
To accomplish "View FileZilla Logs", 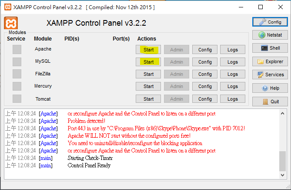I will [x=233, y=74].
